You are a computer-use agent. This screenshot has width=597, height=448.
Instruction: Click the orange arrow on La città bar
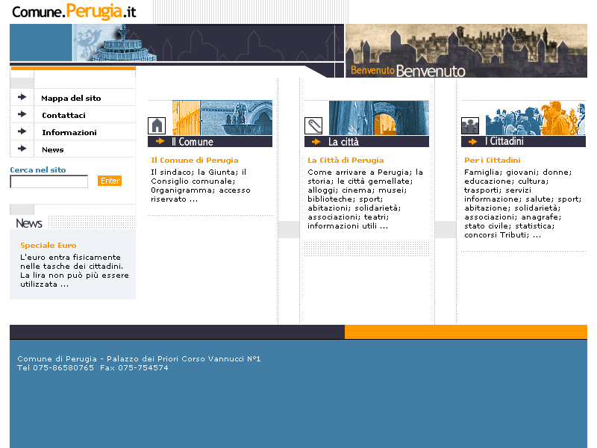click(316, 142)
